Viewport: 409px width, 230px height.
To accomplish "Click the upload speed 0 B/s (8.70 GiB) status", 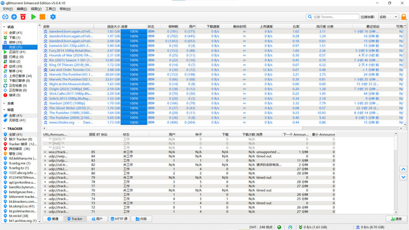I will [370, 227].
